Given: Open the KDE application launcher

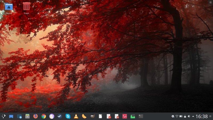Looking at the screenshot, I should tap(3, 116).
